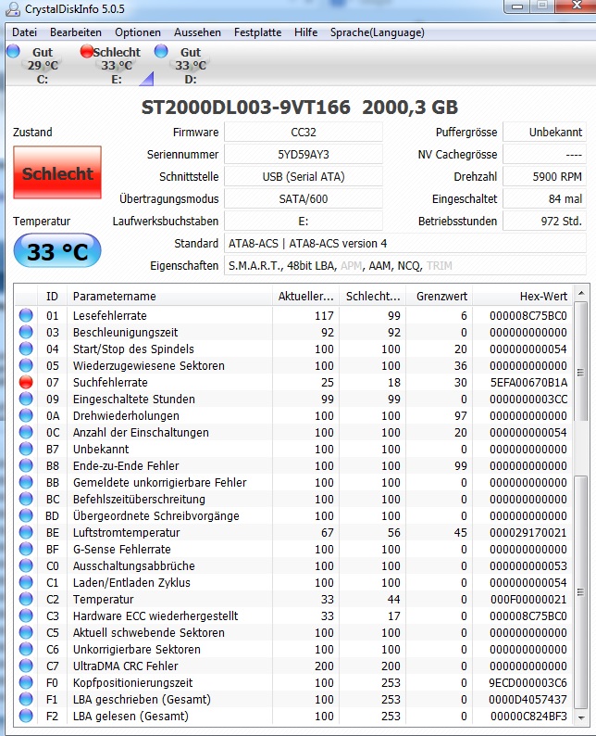Open the Sprache(Language) menu
The width and height of the screenshot is (596, 736).
378,32
